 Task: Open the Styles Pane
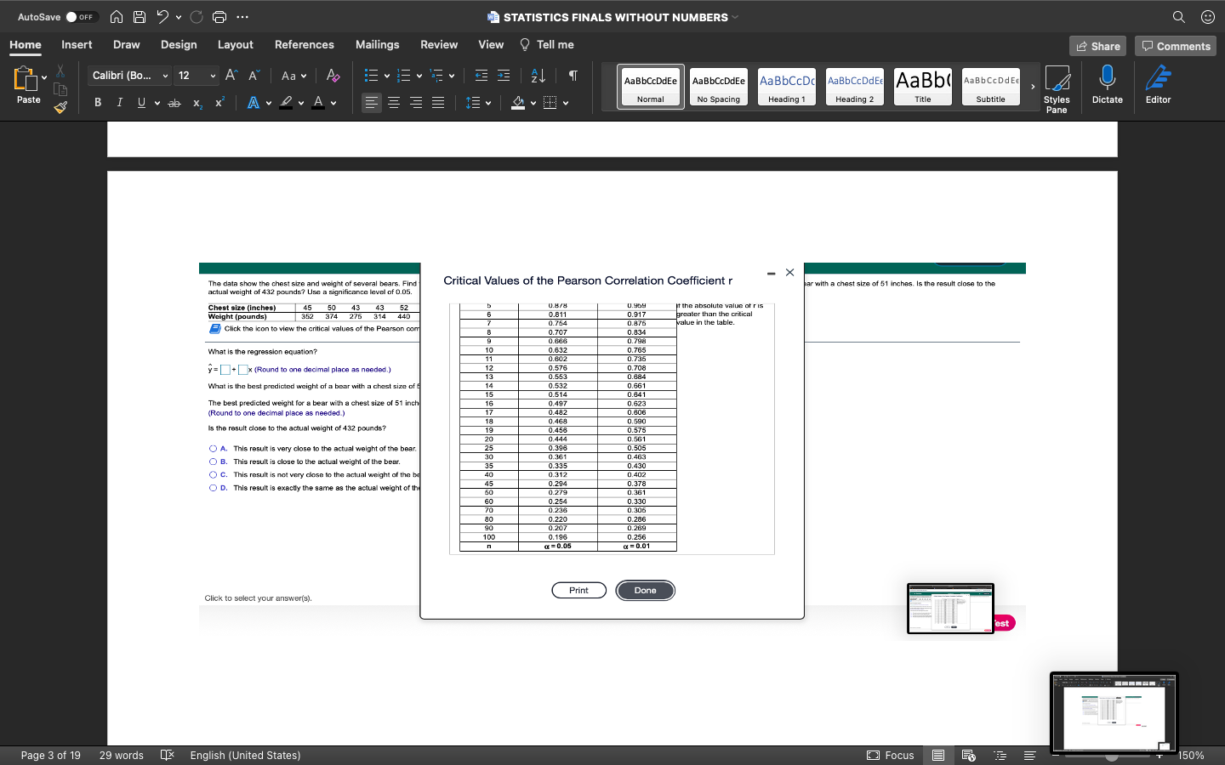(1057, 88)
